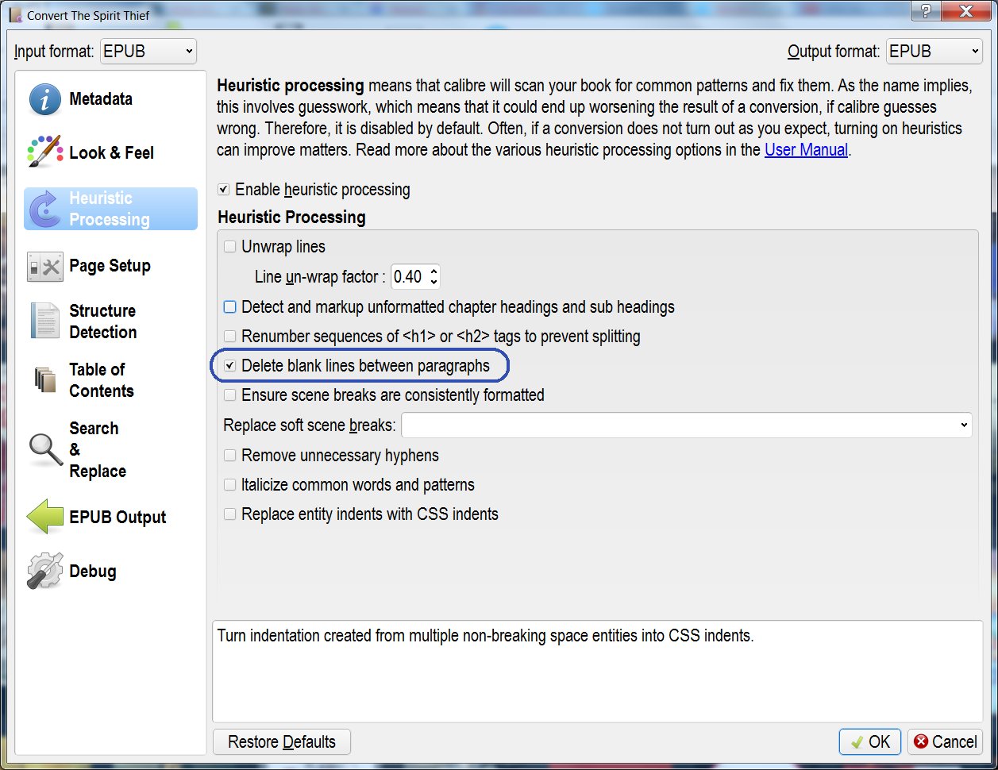The width and height of the screenshot is (998, 770).
Task: Click the Page Setup tools icon
Action: (45, 267)
